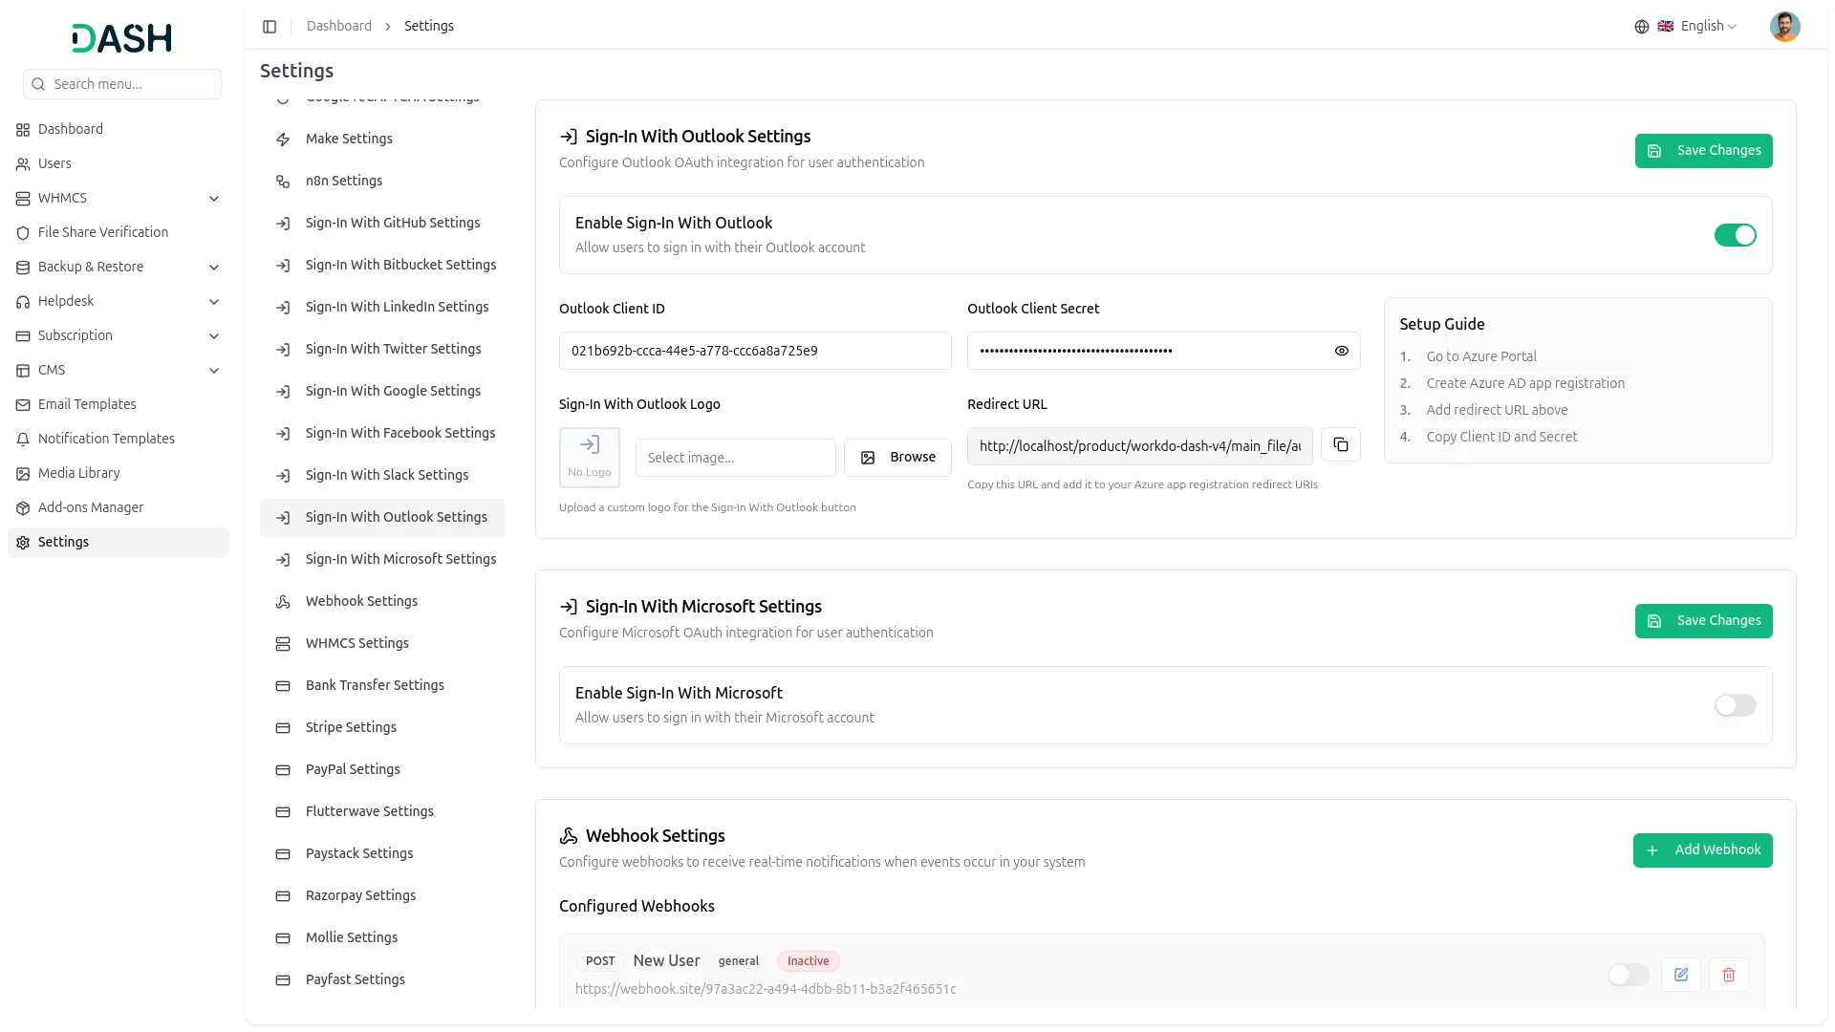Collapse the sidebar panel
This screenshot has height=1032, width=1835.
tap(270, 26)
